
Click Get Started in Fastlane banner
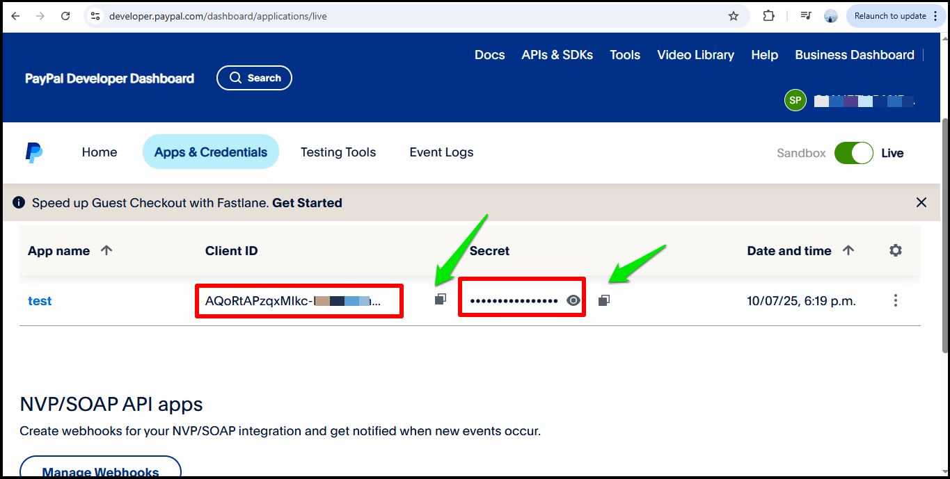click(307, 203)
